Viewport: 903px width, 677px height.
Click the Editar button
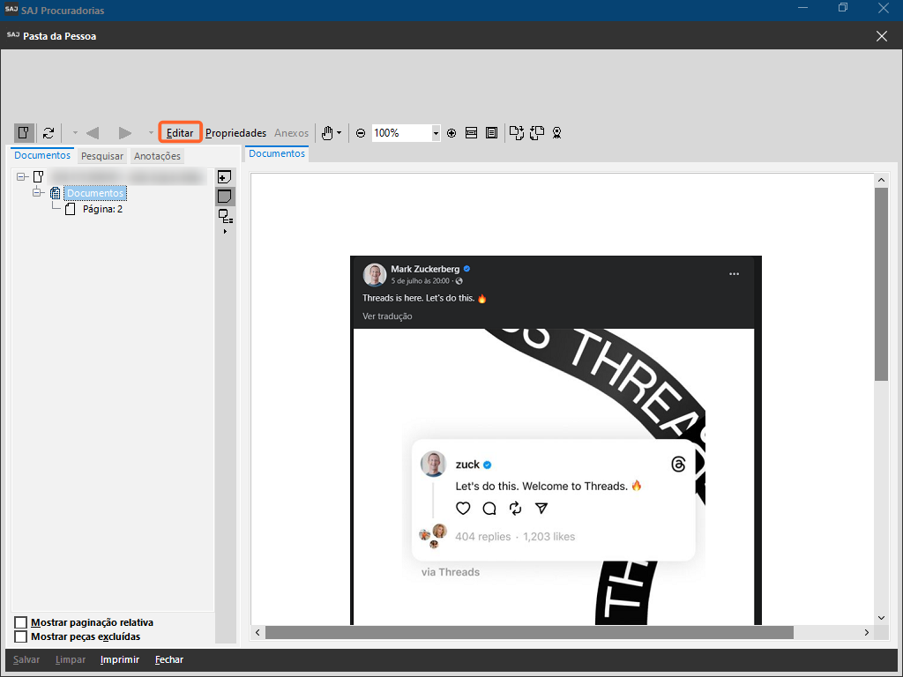pos(180,133)
